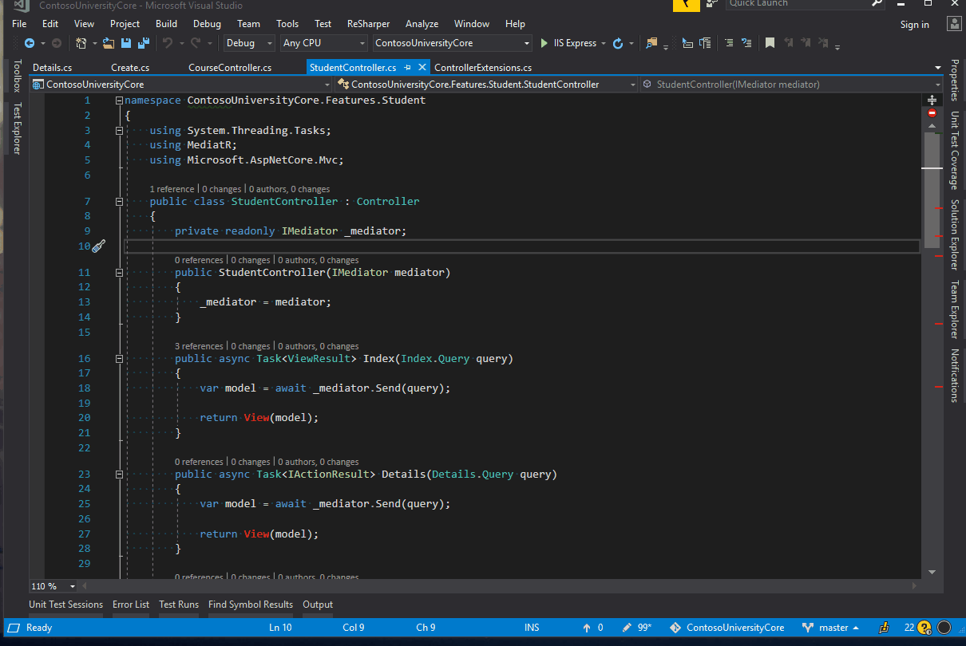
Task: Switch to the CourseController.cs tab
Action: [230, 68]
